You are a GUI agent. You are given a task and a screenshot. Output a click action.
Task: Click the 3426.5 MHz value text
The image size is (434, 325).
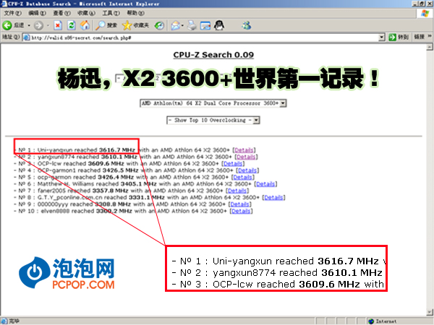click(x=121, y=170)
